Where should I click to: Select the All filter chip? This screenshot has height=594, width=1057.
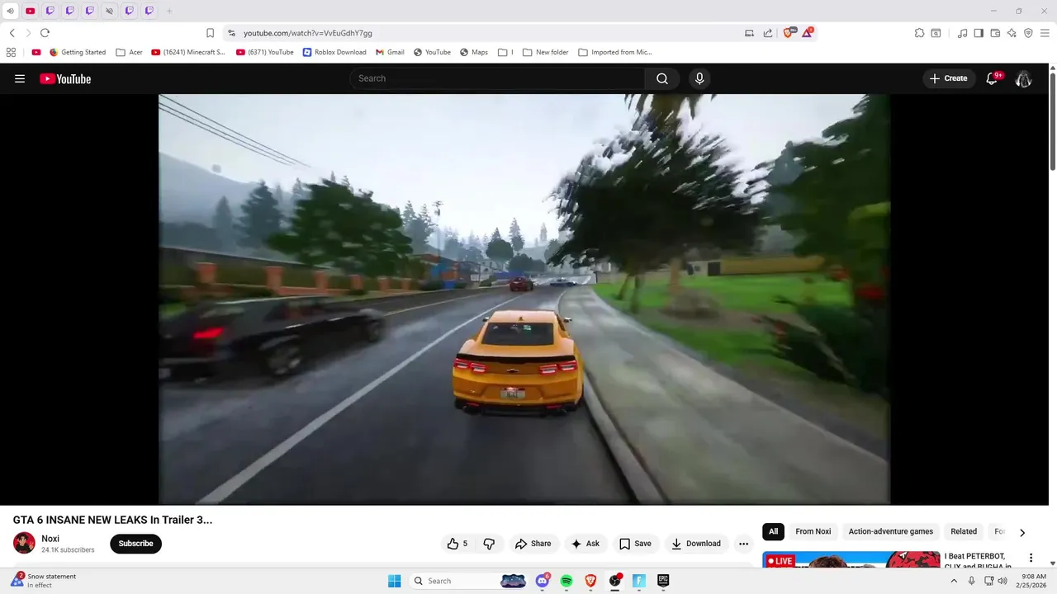coord(773,531)
